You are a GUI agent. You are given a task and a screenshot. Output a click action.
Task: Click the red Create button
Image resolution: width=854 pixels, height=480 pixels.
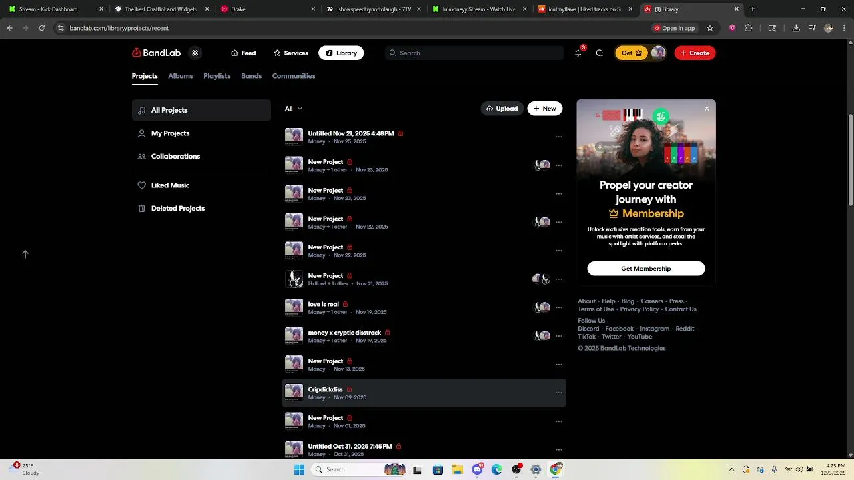[x=695, y=53]
